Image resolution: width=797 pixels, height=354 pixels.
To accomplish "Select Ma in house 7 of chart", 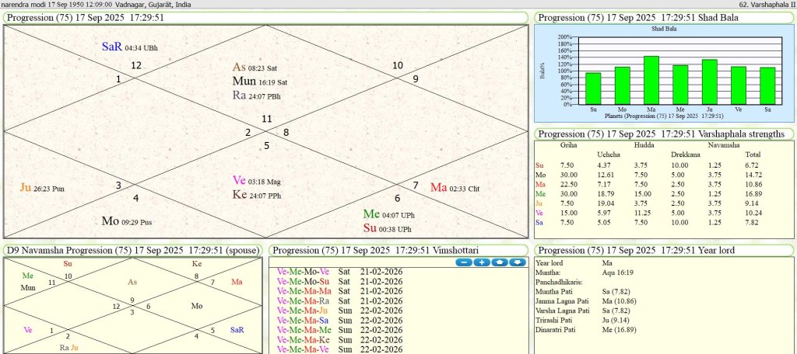I will click(x=438, y=187).
